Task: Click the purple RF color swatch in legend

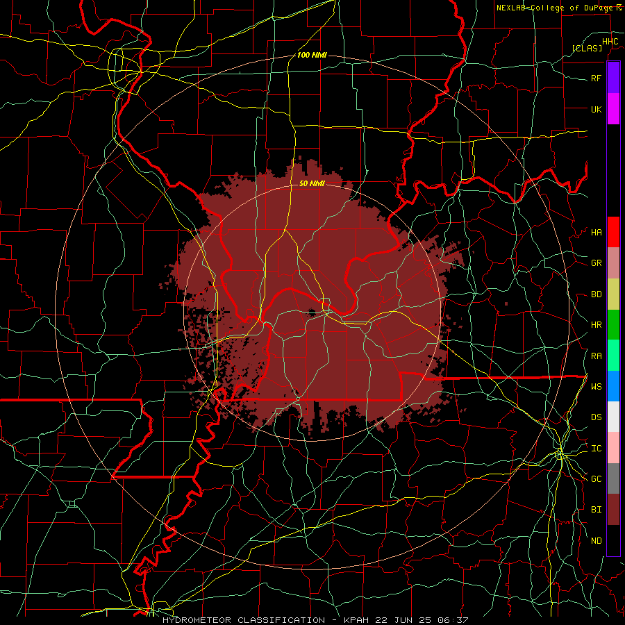Action: [613, 78]
